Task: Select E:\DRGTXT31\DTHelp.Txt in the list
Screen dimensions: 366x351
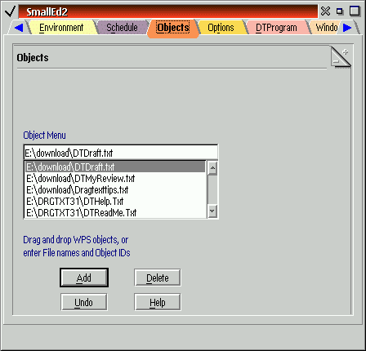Action: click(x=115, y=202)
